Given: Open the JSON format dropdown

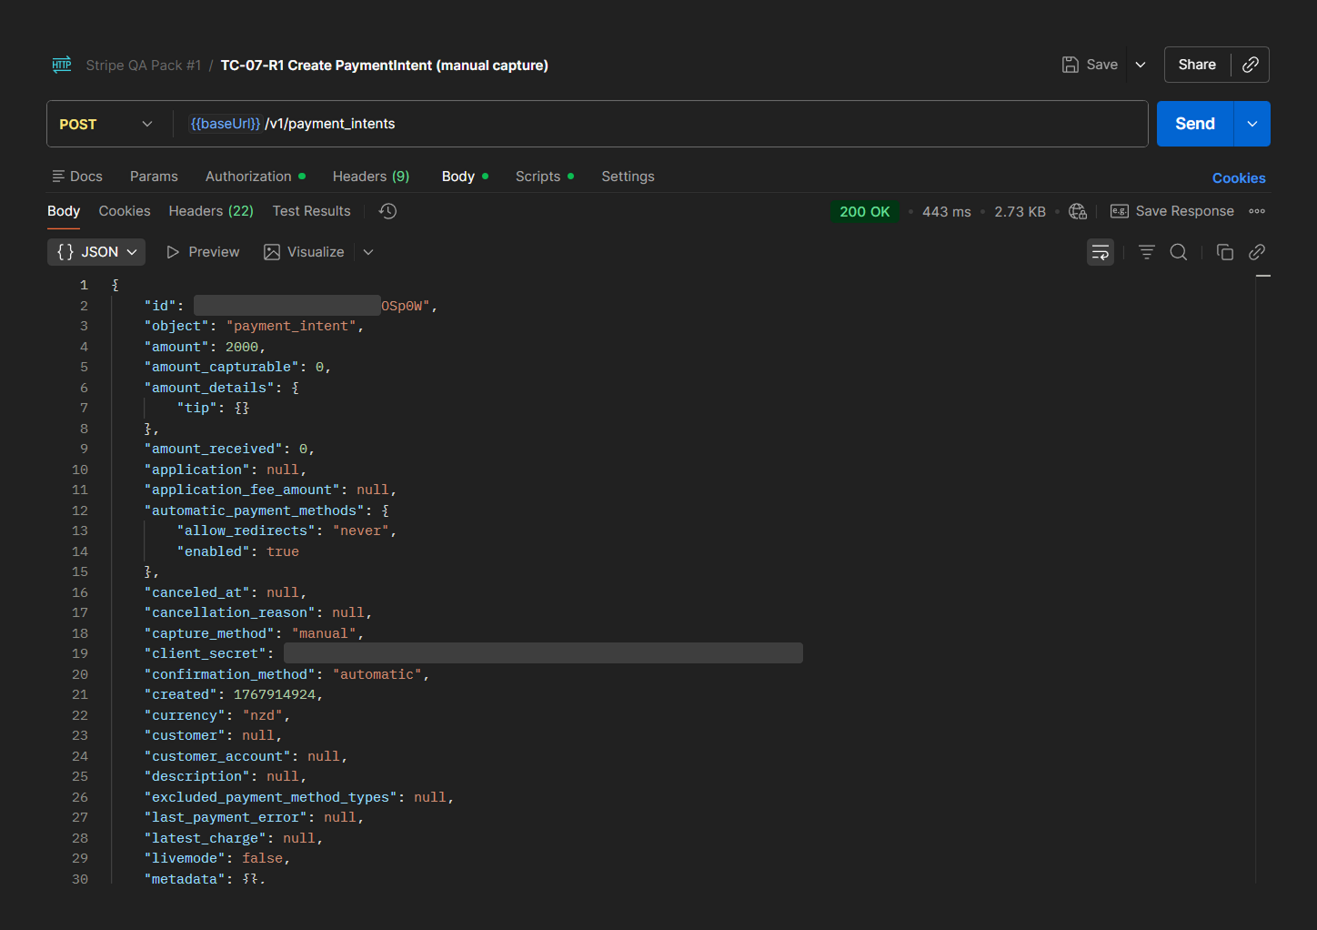Looking at the screenshot, I should click(96, 252).
